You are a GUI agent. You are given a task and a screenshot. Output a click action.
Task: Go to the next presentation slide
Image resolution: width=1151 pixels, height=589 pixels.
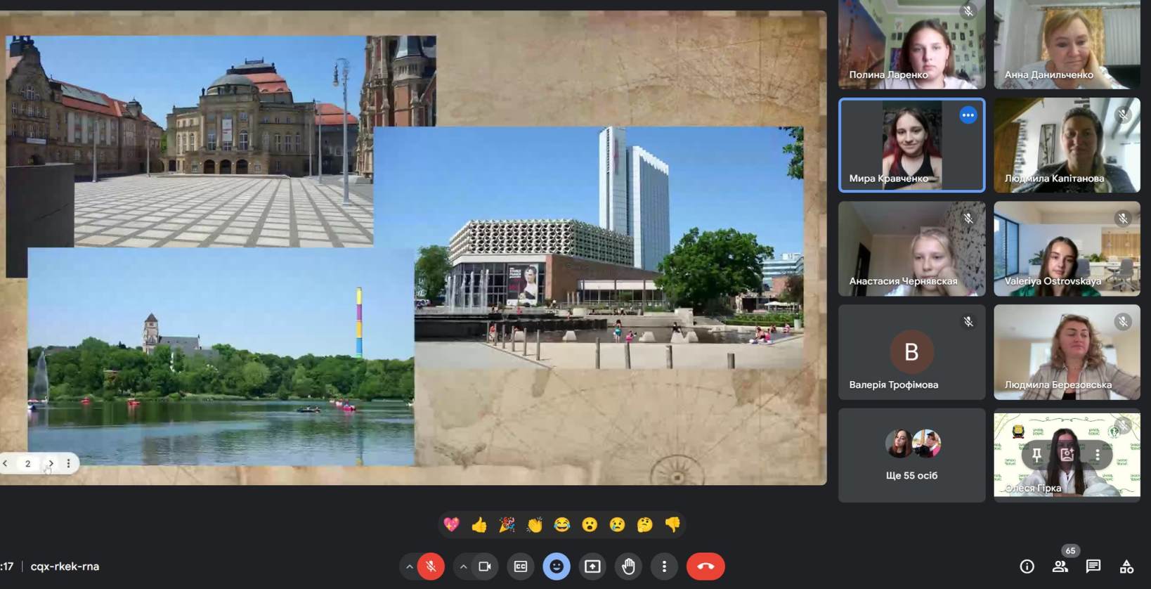coord(51,463)
